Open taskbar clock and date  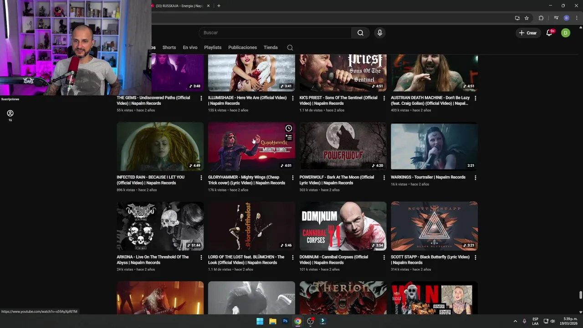pyautogui.click(x=569, y=321)
